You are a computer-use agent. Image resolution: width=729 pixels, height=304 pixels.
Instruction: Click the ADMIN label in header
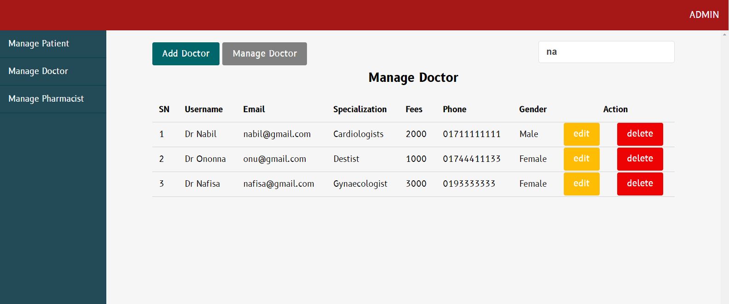[704, 15]
